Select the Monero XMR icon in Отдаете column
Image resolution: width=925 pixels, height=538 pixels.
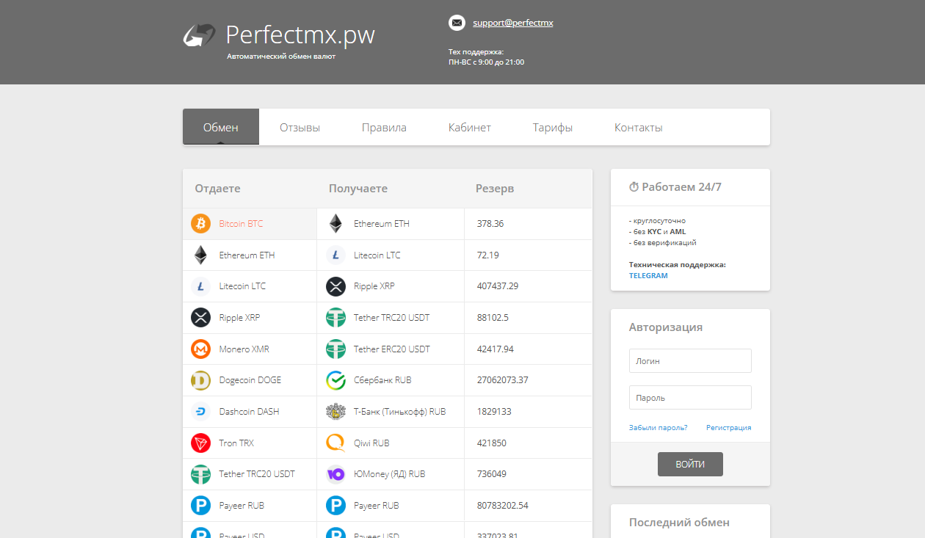200,349
